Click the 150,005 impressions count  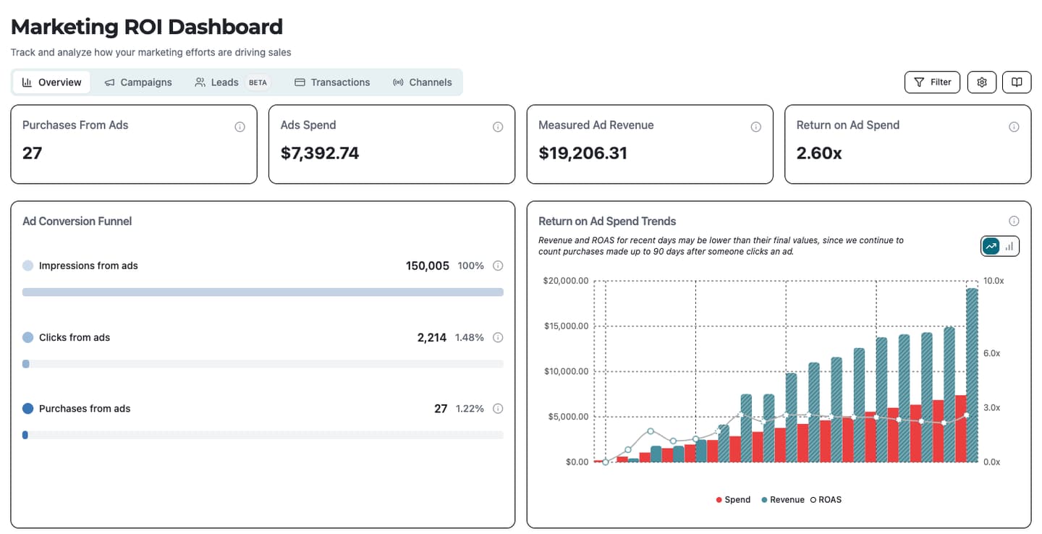(428, 266)
